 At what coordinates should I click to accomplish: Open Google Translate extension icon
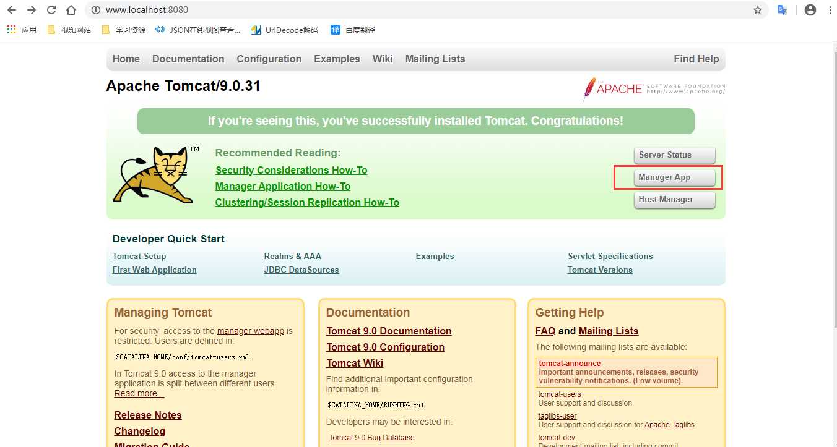[x=783, y=10]
